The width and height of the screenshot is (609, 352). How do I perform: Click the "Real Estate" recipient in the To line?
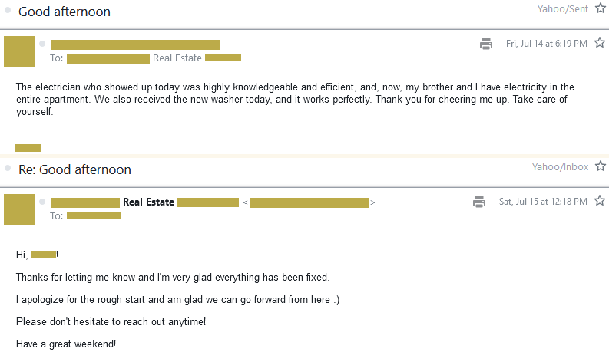tap(177, 58)
